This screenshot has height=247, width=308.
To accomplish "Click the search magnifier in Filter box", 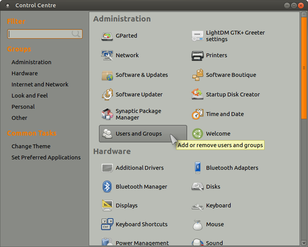I will tap(76, 34).
